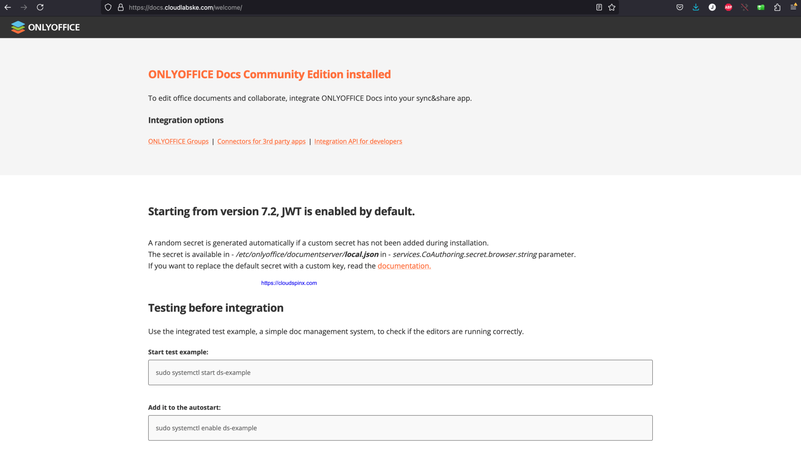This screenshot has width=801, height=449.
Task: Open the account avatar marked J
Action: [712, 7]
